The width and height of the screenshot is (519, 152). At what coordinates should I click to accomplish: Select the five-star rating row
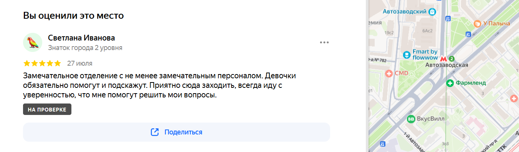(x=42, y=63)
